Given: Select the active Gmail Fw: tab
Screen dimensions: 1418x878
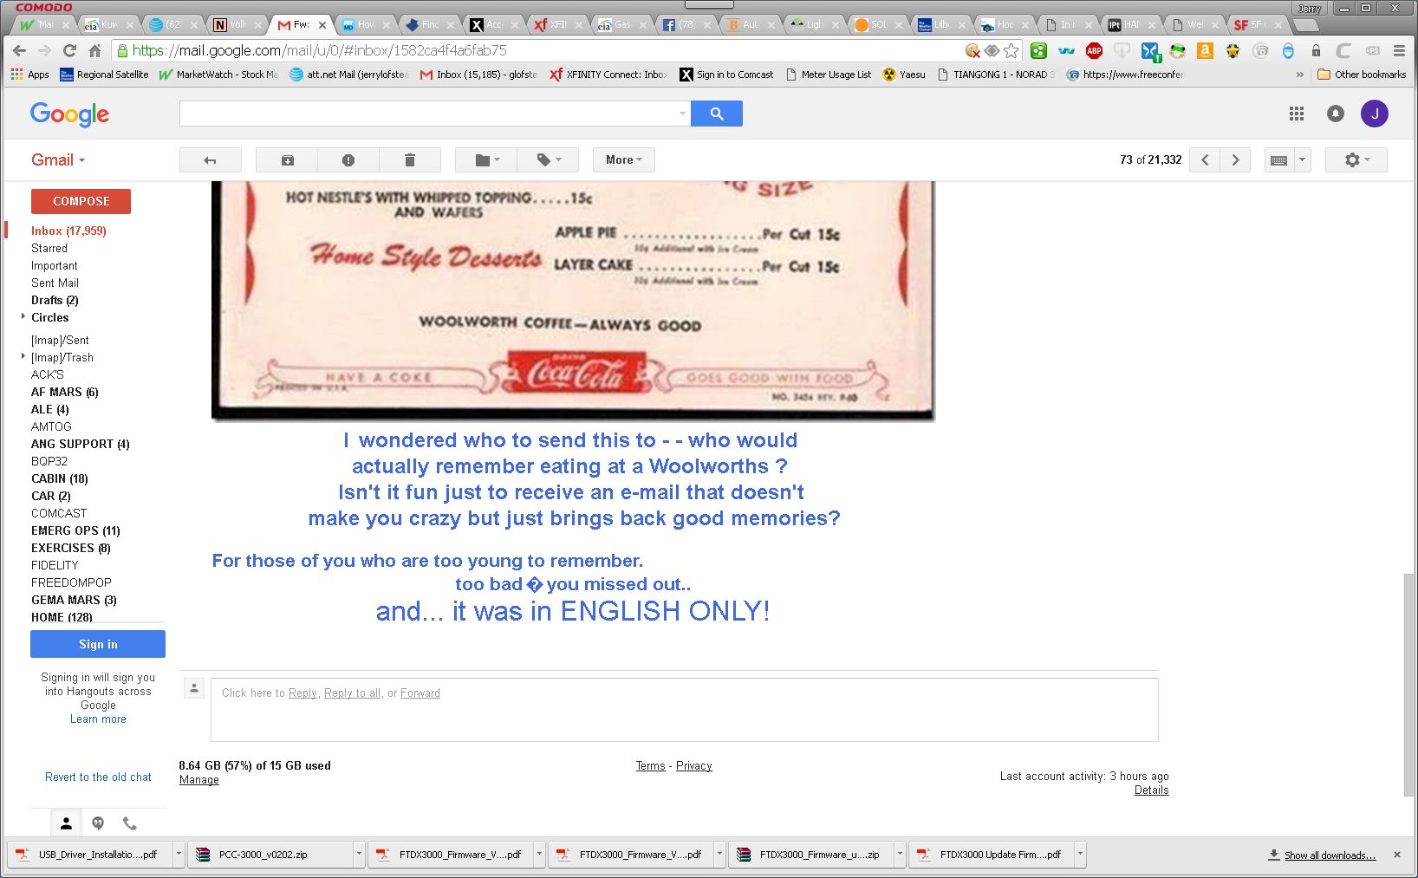Looking at the screenshot, I should [x=300, y=24].
